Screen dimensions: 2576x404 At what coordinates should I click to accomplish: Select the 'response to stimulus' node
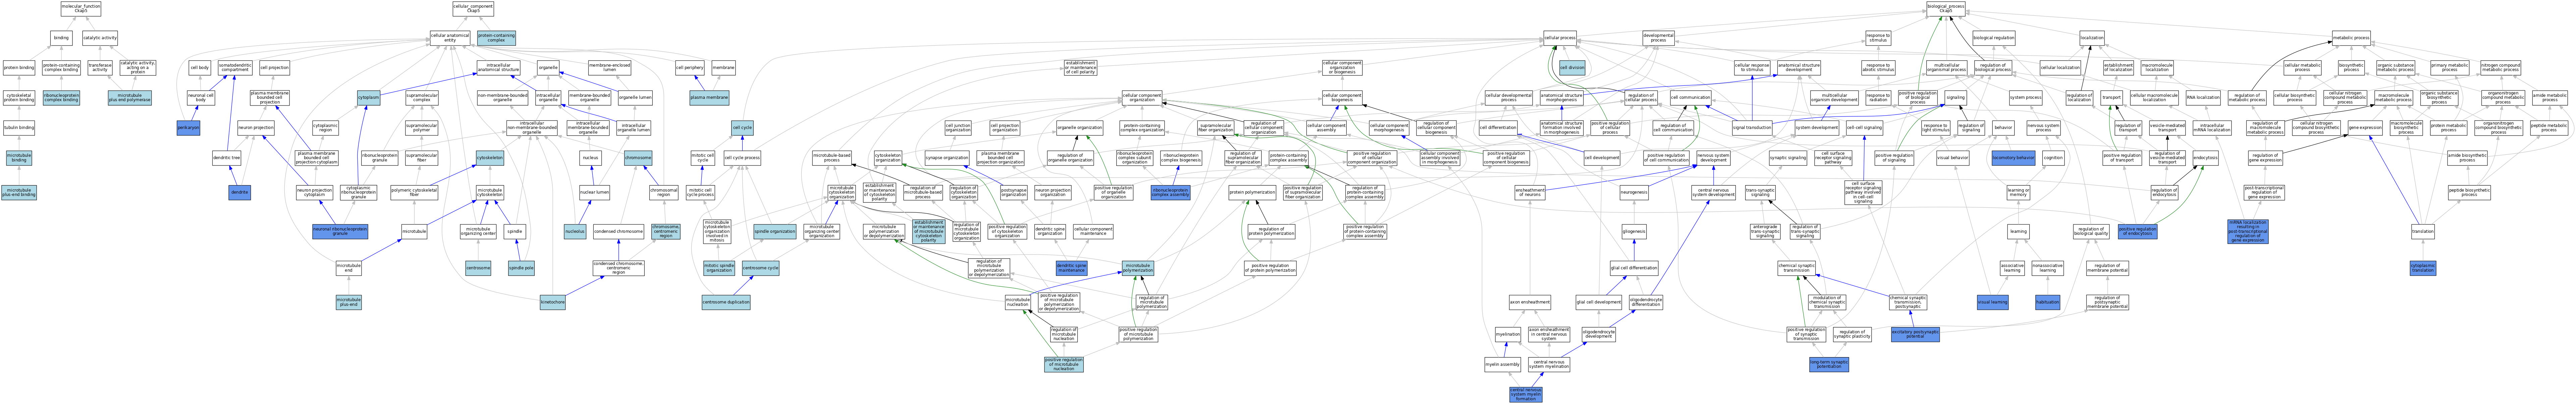[1878, 38]
